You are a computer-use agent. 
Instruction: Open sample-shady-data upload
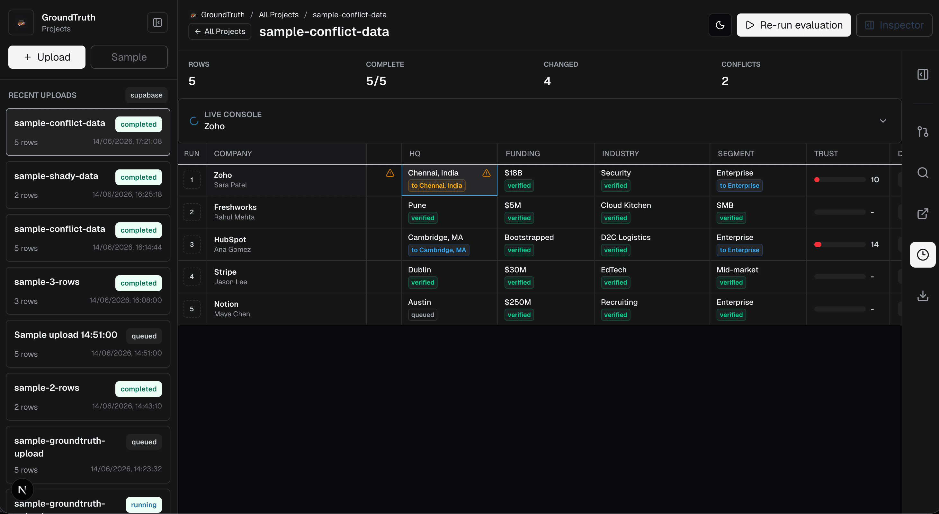pyautogui.click(x=88, y=185)
